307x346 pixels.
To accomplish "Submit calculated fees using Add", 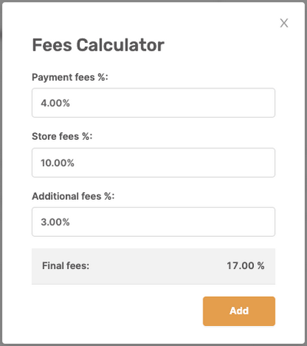I will tap(239, 311).
